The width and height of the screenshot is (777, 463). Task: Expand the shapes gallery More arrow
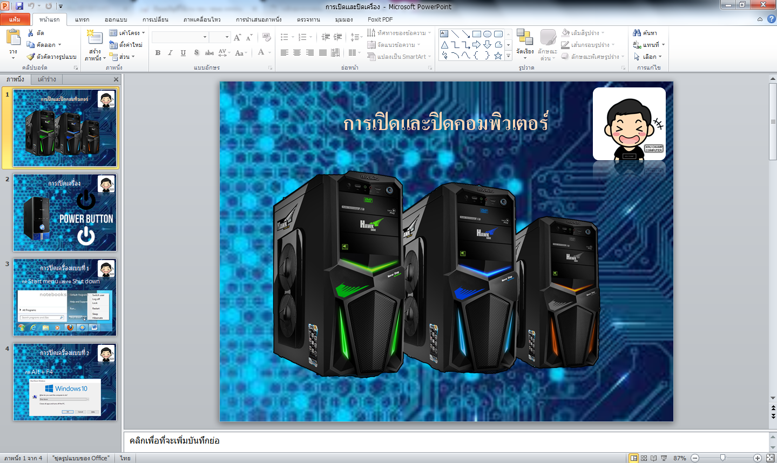(x=508, y=56)
